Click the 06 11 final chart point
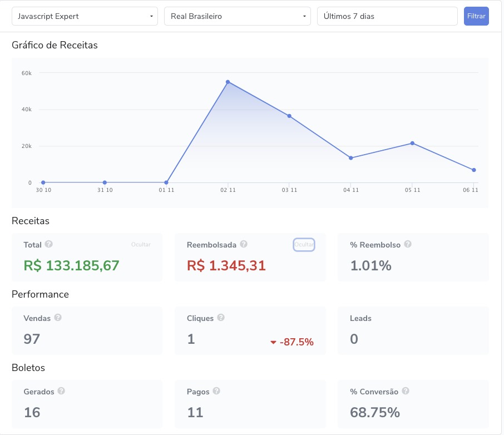The width and height of the screenshot is (504, 435). click(474, 170)
